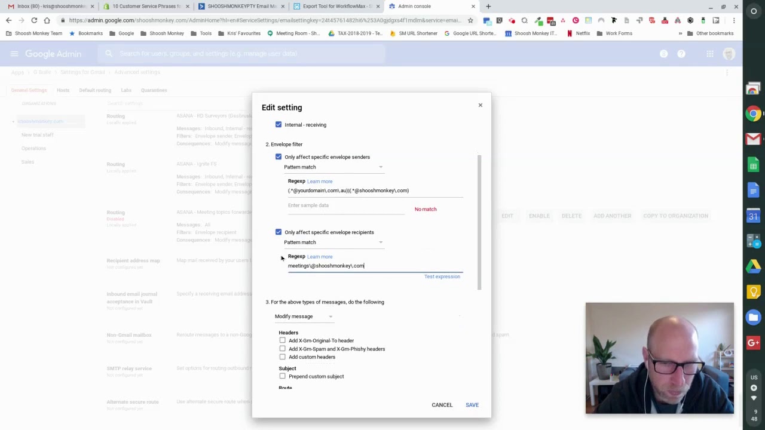Open Google Sheets from the shelf
This screenshot has width=765, height=430.
click(753, 165)
